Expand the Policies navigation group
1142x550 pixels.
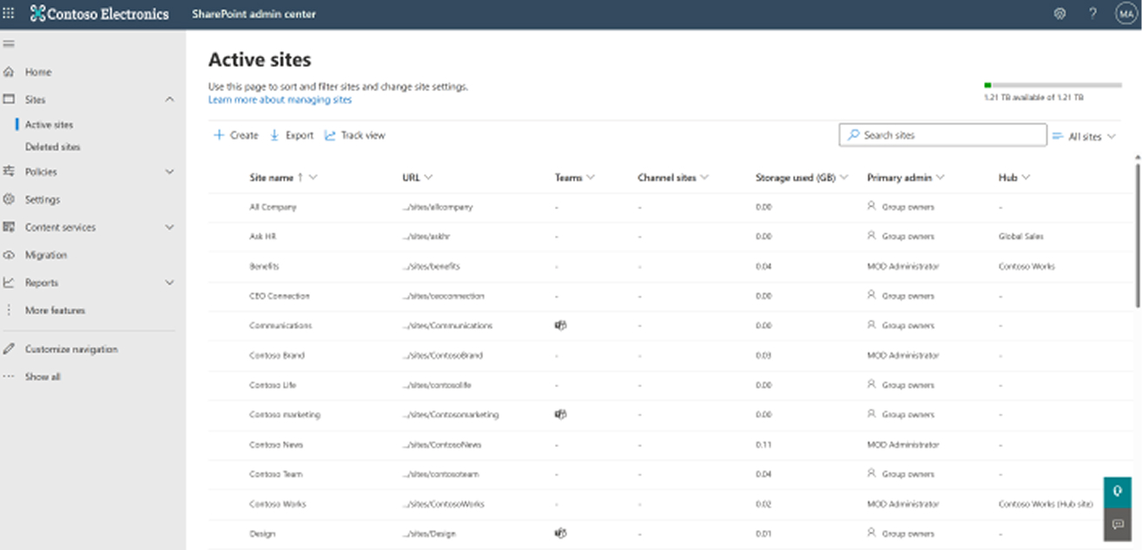(x=169, y=172)
